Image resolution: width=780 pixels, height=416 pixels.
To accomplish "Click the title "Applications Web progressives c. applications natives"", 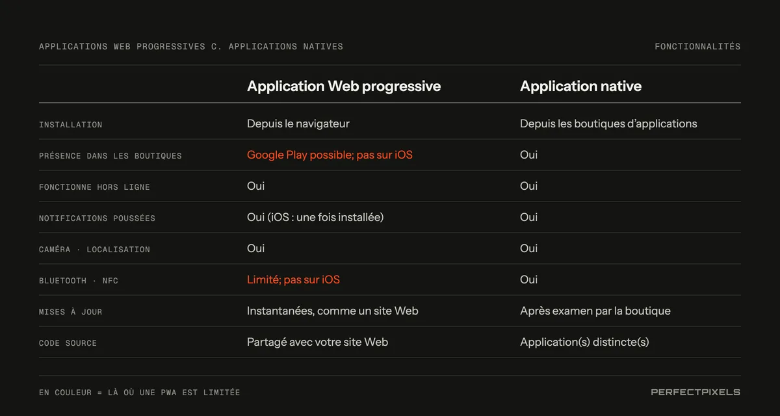I will click(x=191, y=47).
